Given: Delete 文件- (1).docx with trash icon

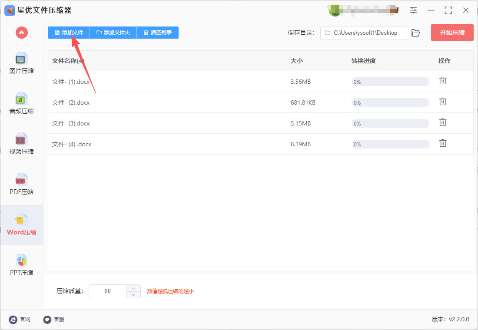Looking at the screenshot, I should [x=443, y=81].
